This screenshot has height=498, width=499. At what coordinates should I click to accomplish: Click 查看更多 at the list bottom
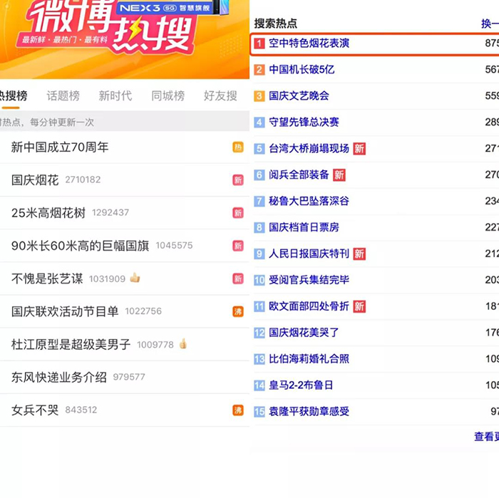point(486,436)
